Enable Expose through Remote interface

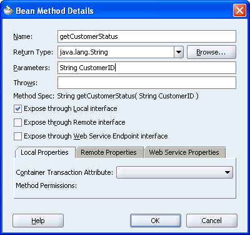pyautogui.click(x=17, y=123)
